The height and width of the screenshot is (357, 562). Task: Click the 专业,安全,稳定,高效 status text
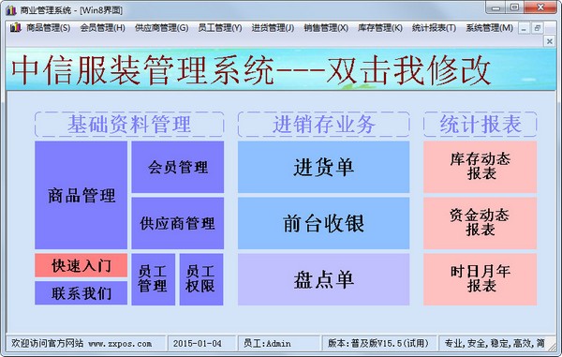click(495, 343)
